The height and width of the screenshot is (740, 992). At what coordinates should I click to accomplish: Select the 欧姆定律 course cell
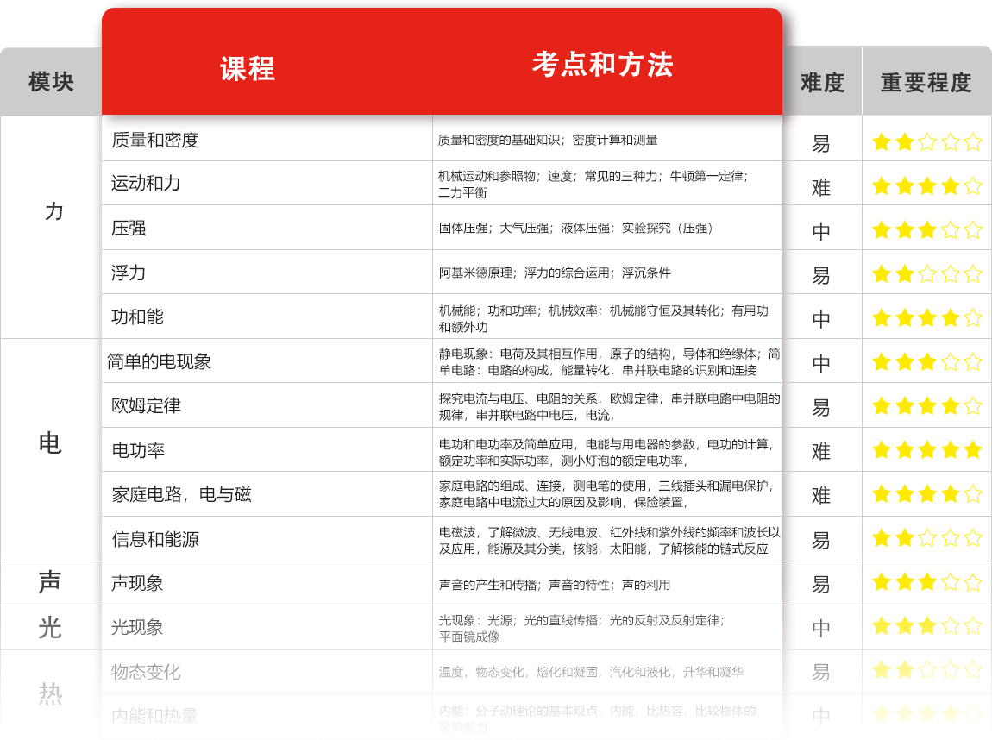pyautogui.click(x=267, y=405)
